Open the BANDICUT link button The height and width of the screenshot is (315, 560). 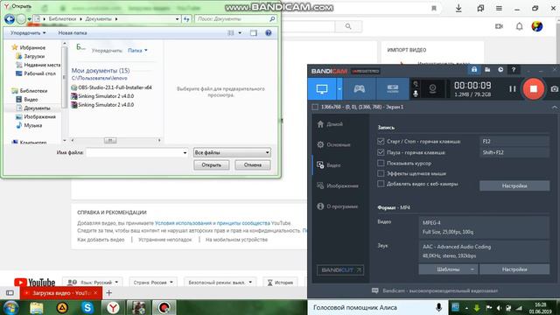(340, 270)
